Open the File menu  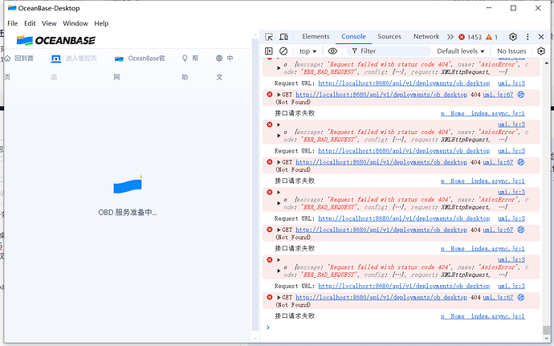click(12, 23)
